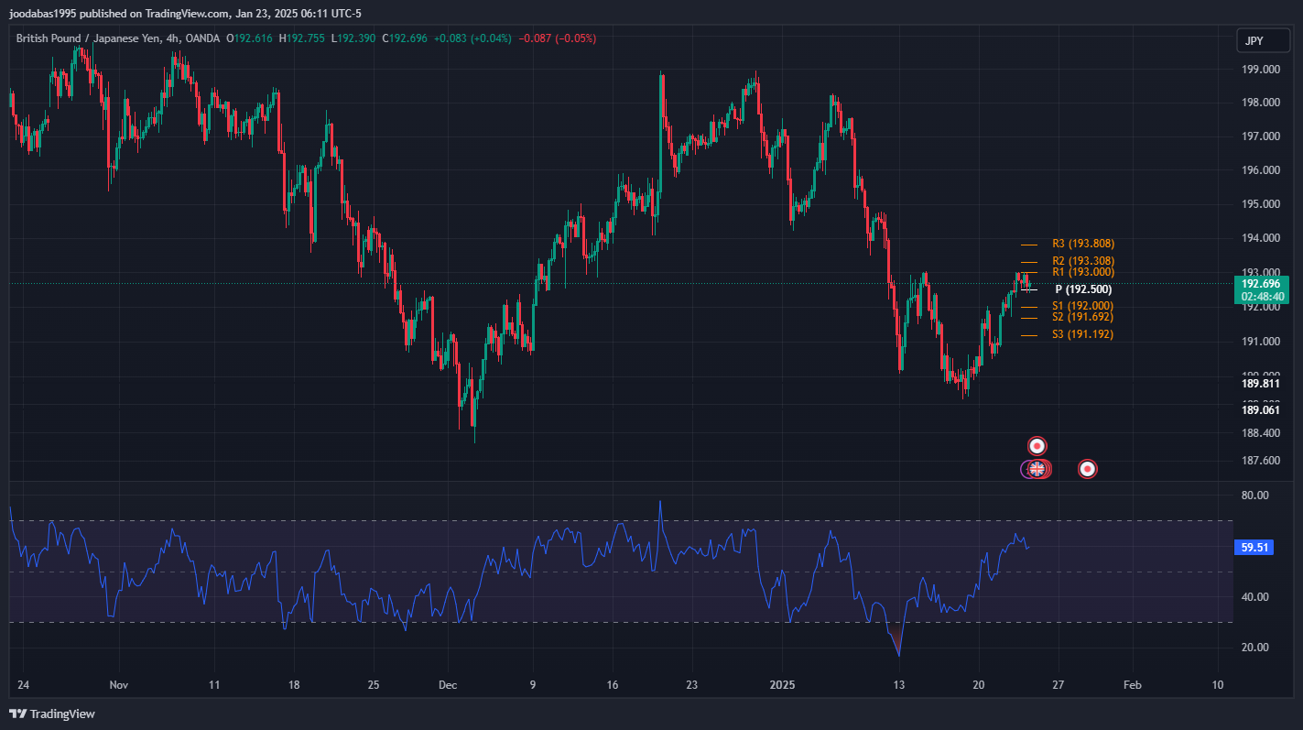Image resolution: width=1303 pixels, height=730 pixels.
Task: Click the 191.000 price axis label
Action: 1261,341
